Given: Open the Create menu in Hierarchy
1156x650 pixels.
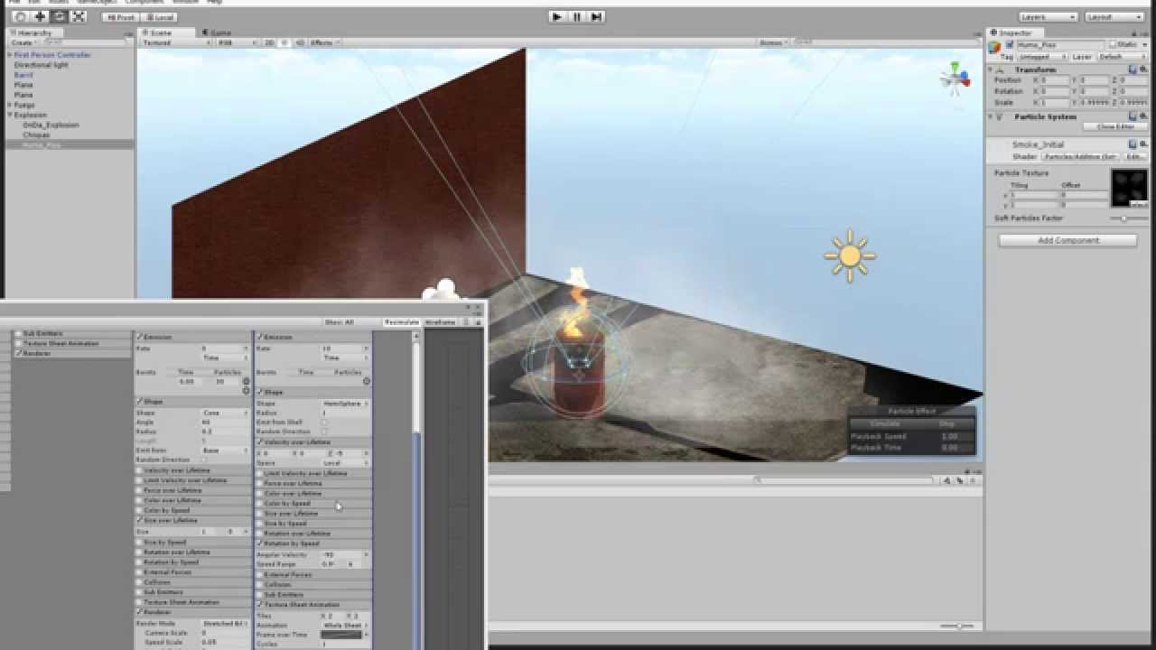Looking at the screenshot, I should tap(23, 42).
